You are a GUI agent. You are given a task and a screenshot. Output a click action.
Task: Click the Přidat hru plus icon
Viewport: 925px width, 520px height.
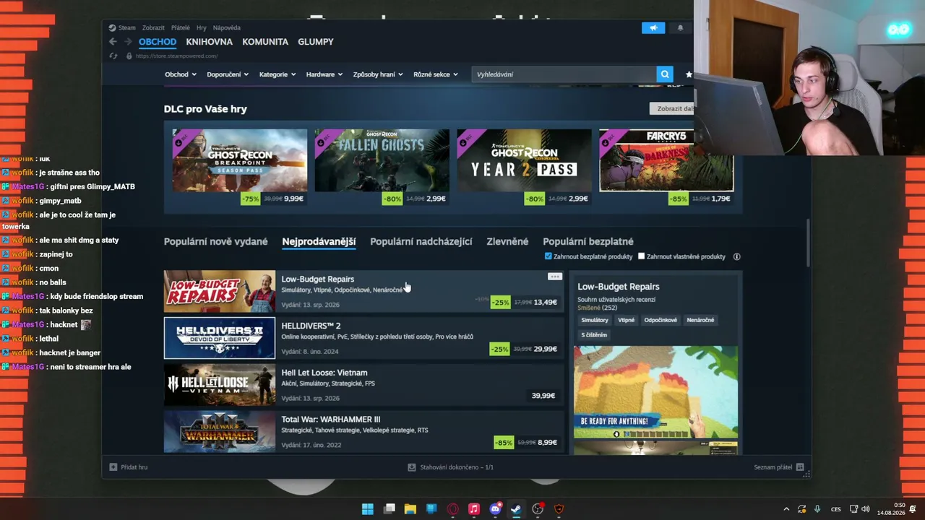(113, 467)
